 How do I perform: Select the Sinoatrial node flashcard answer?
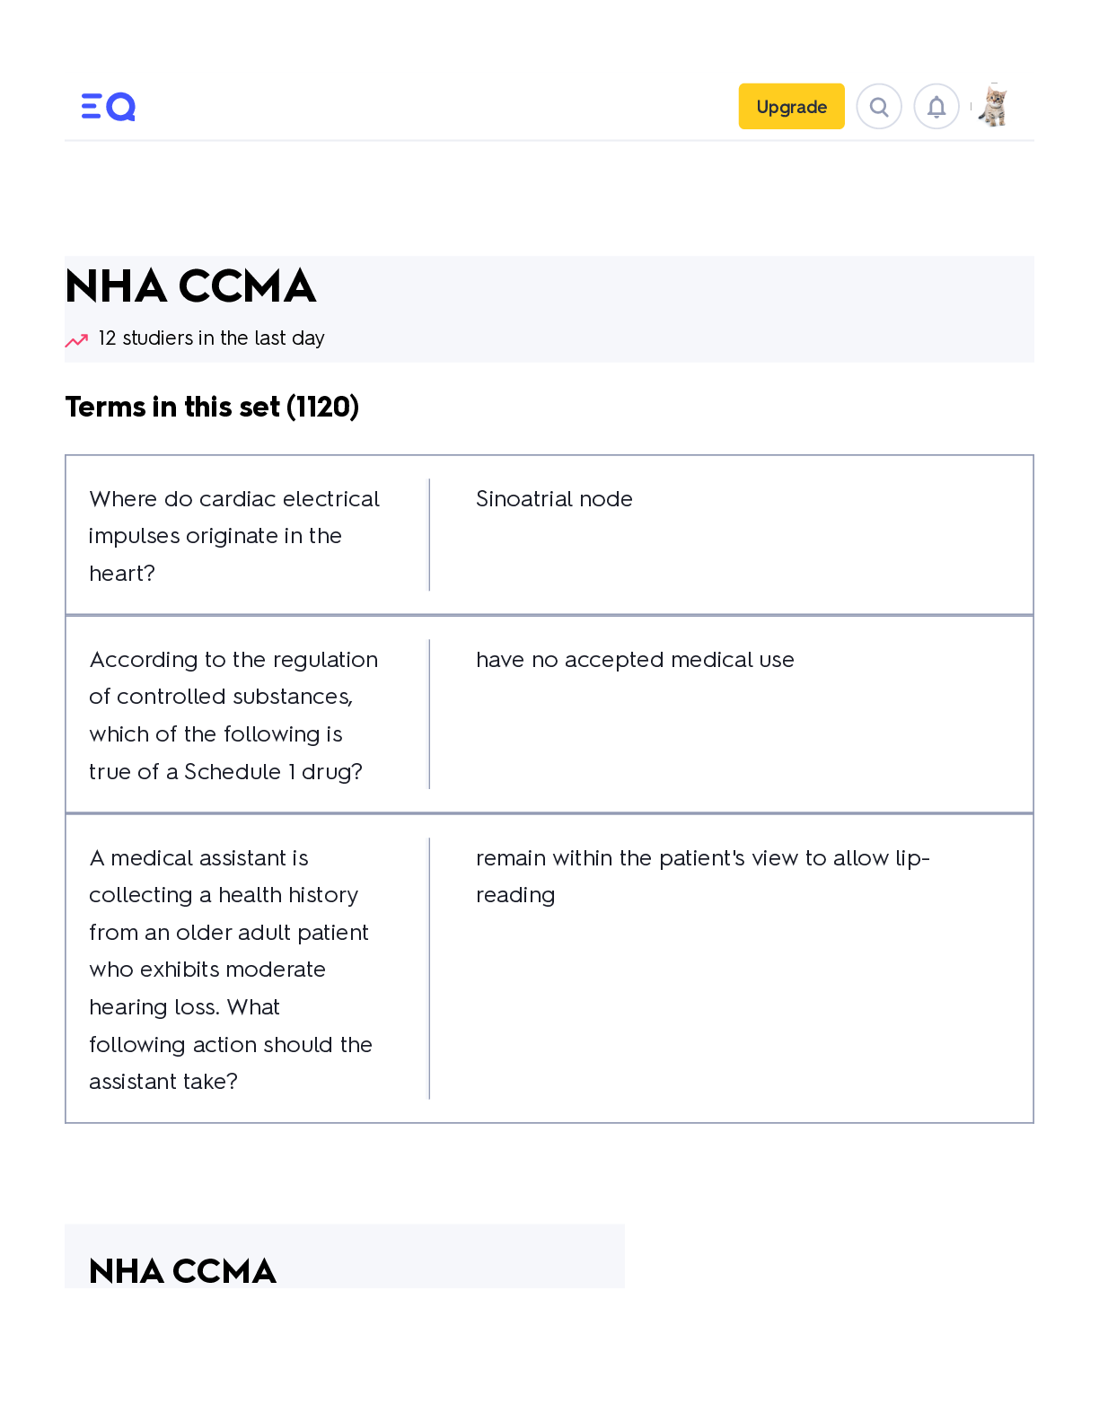pyautogui.click(x=554, y=499)
